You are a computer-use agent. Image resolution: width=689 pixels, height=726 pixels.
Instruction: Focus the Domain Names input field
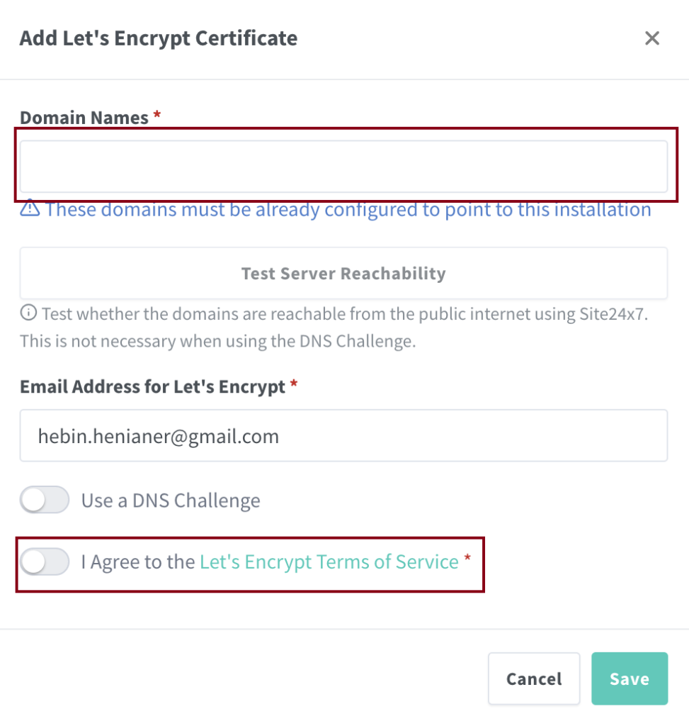(x=343, y=167)
